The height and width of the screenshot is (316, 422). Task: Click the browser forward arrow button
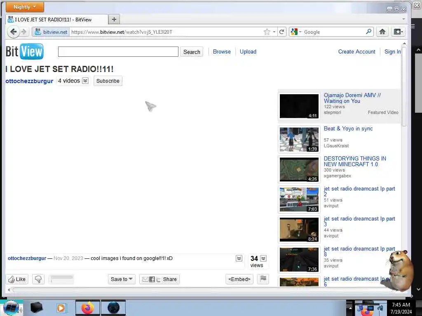[24, 32]
